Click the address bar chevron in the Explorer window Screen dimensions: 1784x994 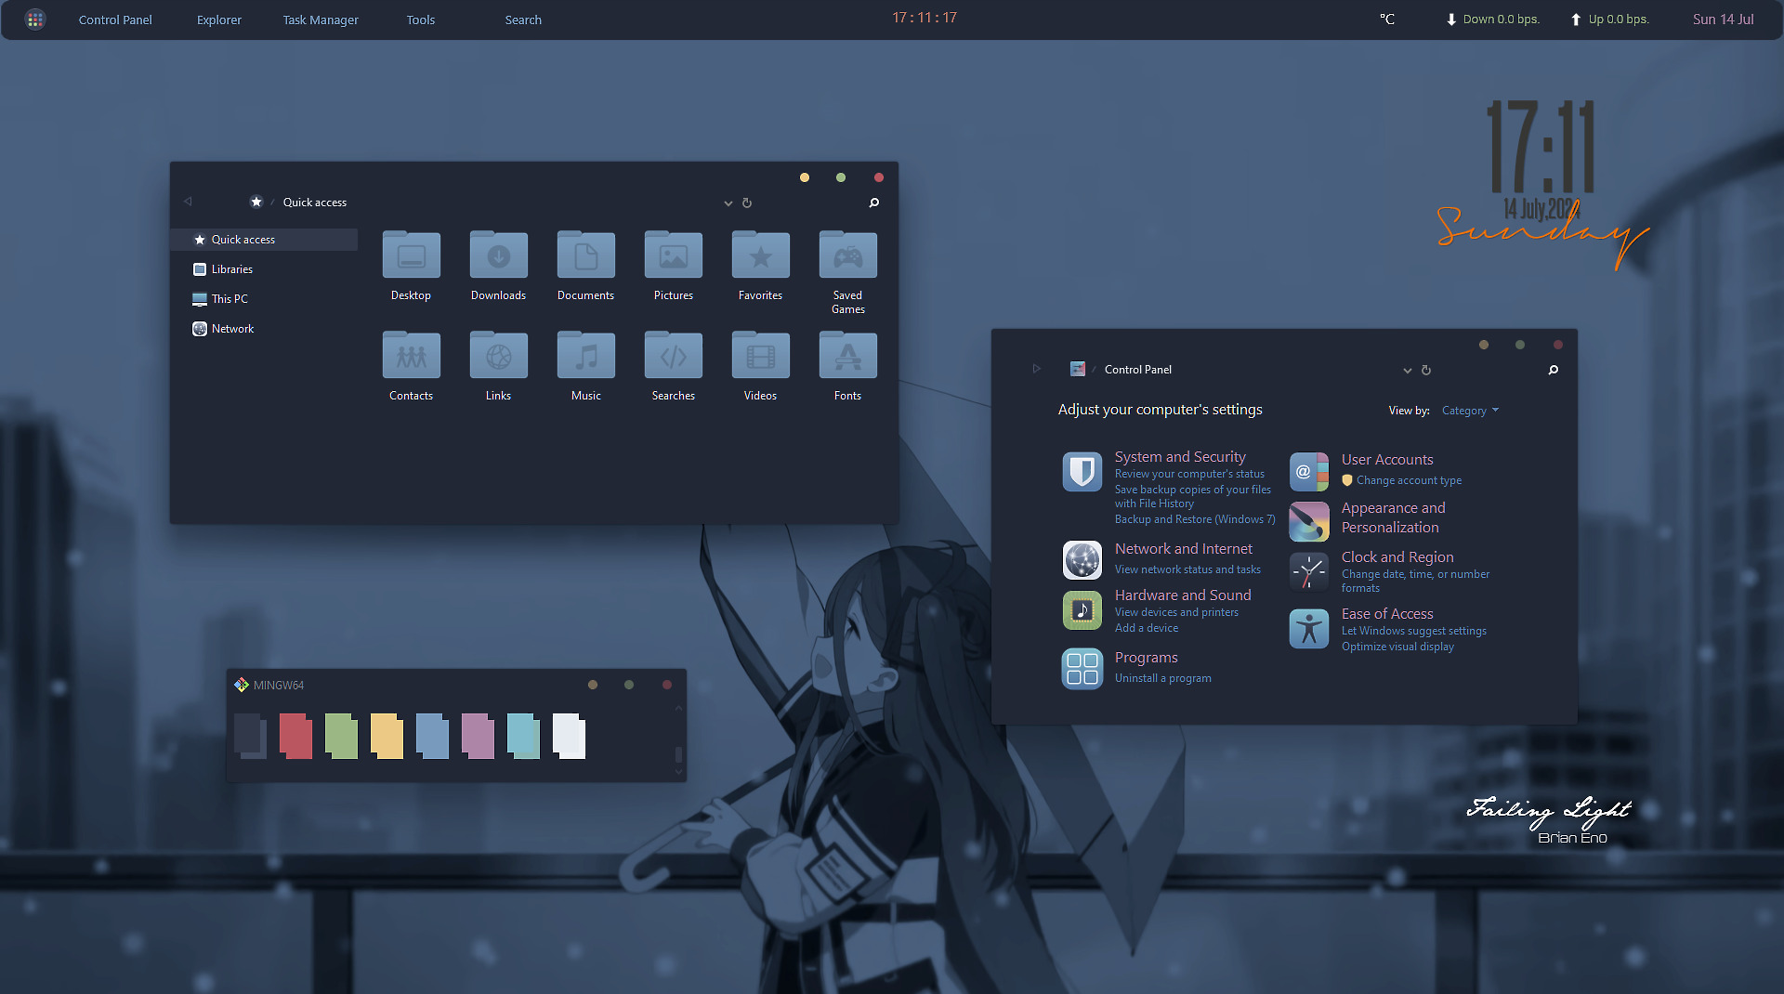(x=728, y=203)
